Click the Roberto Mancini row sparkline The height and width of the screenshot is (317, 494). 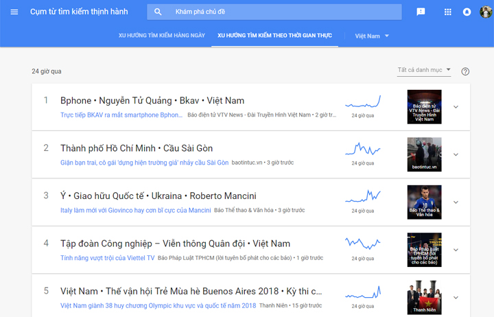click(x=363, y=196)
